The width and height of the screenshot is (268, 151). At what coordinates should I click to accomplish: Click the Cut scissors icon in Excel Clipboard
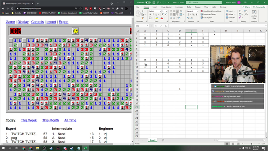143,11
